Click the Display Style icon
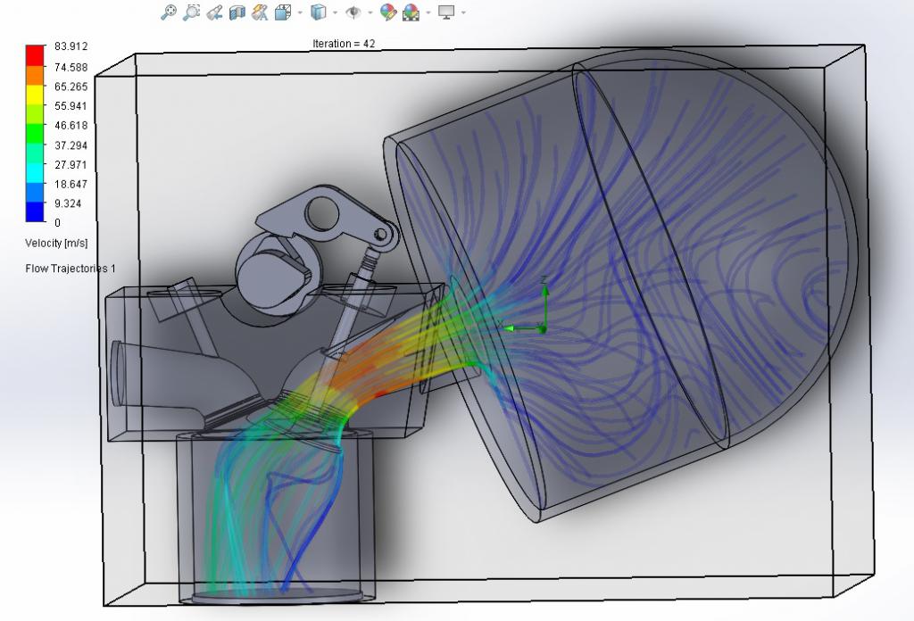Image resolution: width=914 pixels, height=621 pixels. [319, 12]
